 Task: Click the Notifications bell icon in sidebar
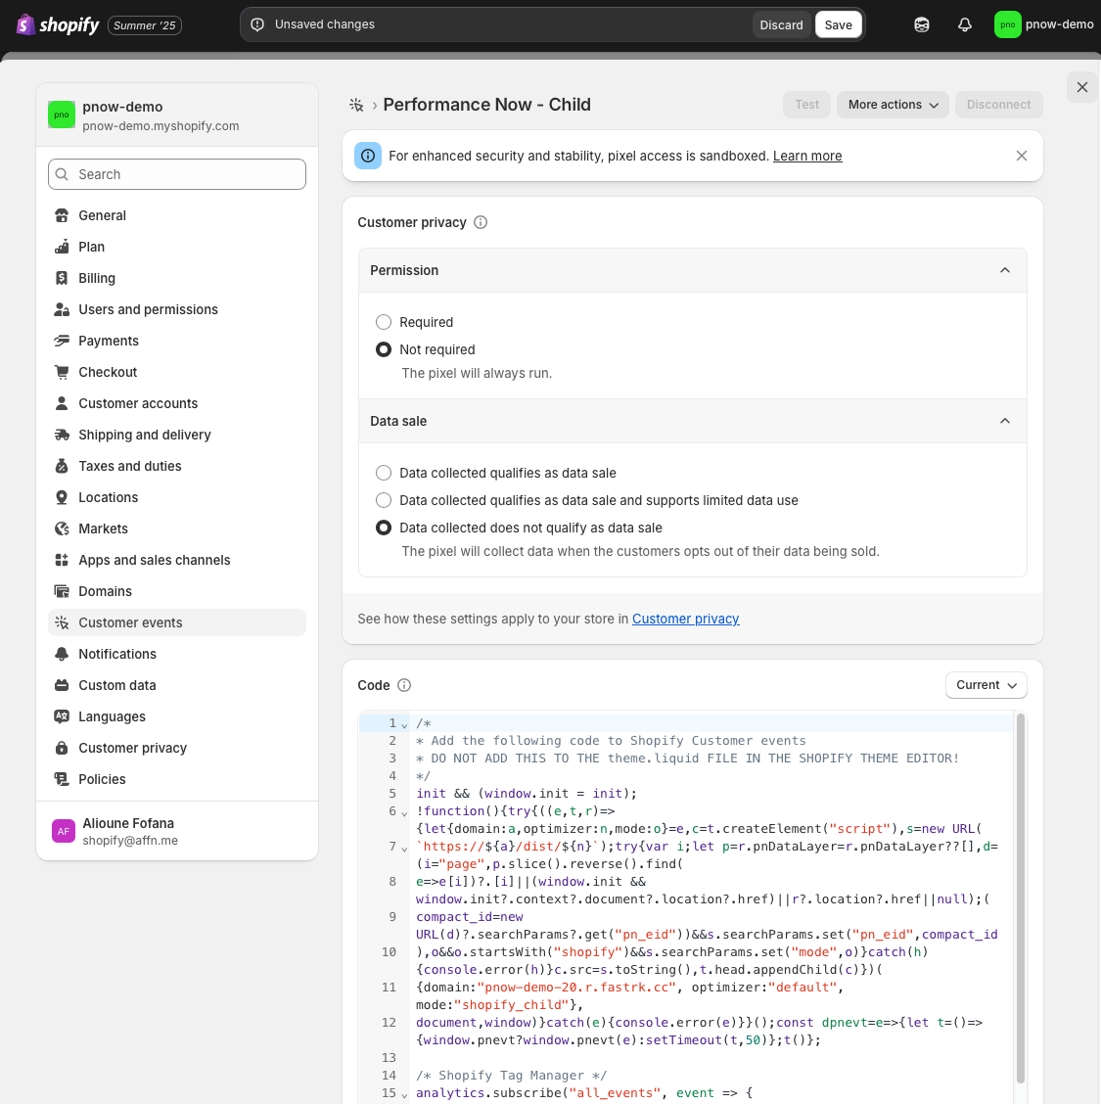[x=62, y=654]
